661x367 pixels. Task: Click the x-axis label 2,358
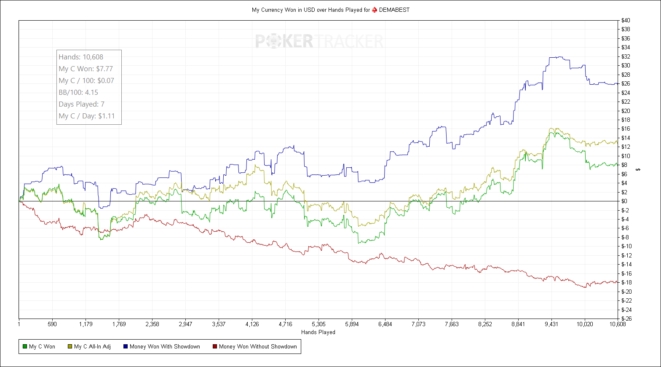[152, 324]
